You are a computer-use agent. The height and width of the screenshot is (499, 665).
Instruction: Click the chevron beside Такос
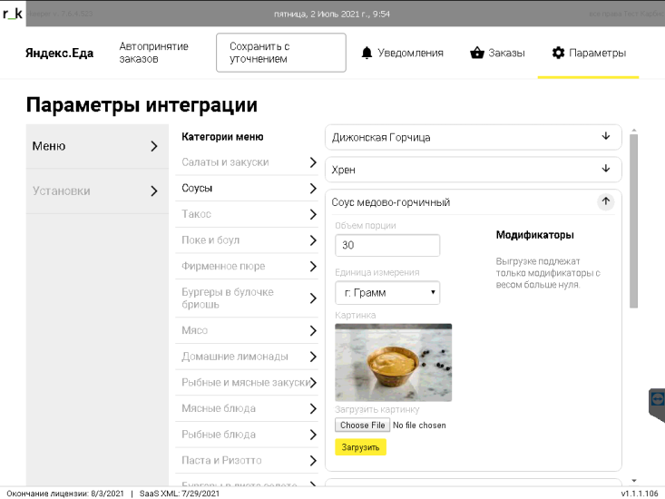click(313, 214)
